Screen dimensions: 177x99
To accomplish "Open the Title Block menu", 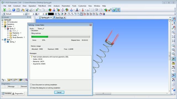I will 42,6.
